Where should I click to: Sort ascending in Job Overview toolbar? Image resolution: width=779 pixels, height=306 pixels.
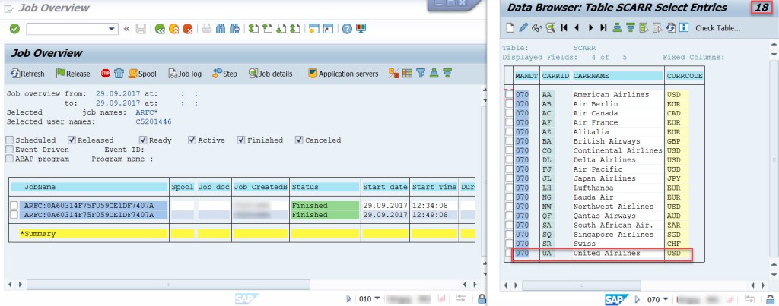point(434,74)
